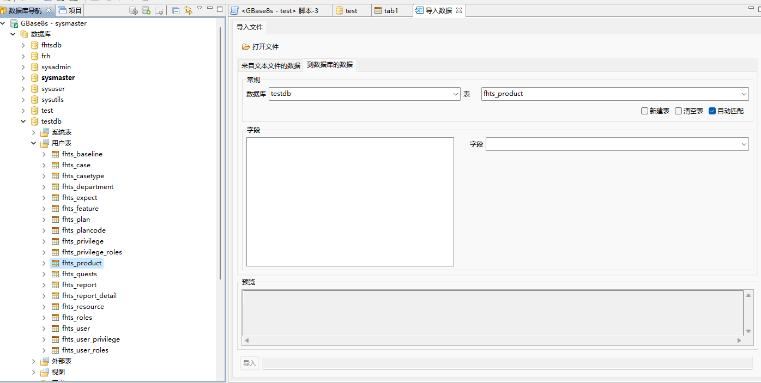The width and height of the screenshot is (761, 383).
Task: Click the fhts_department table icon
Action: click(55, 187)
